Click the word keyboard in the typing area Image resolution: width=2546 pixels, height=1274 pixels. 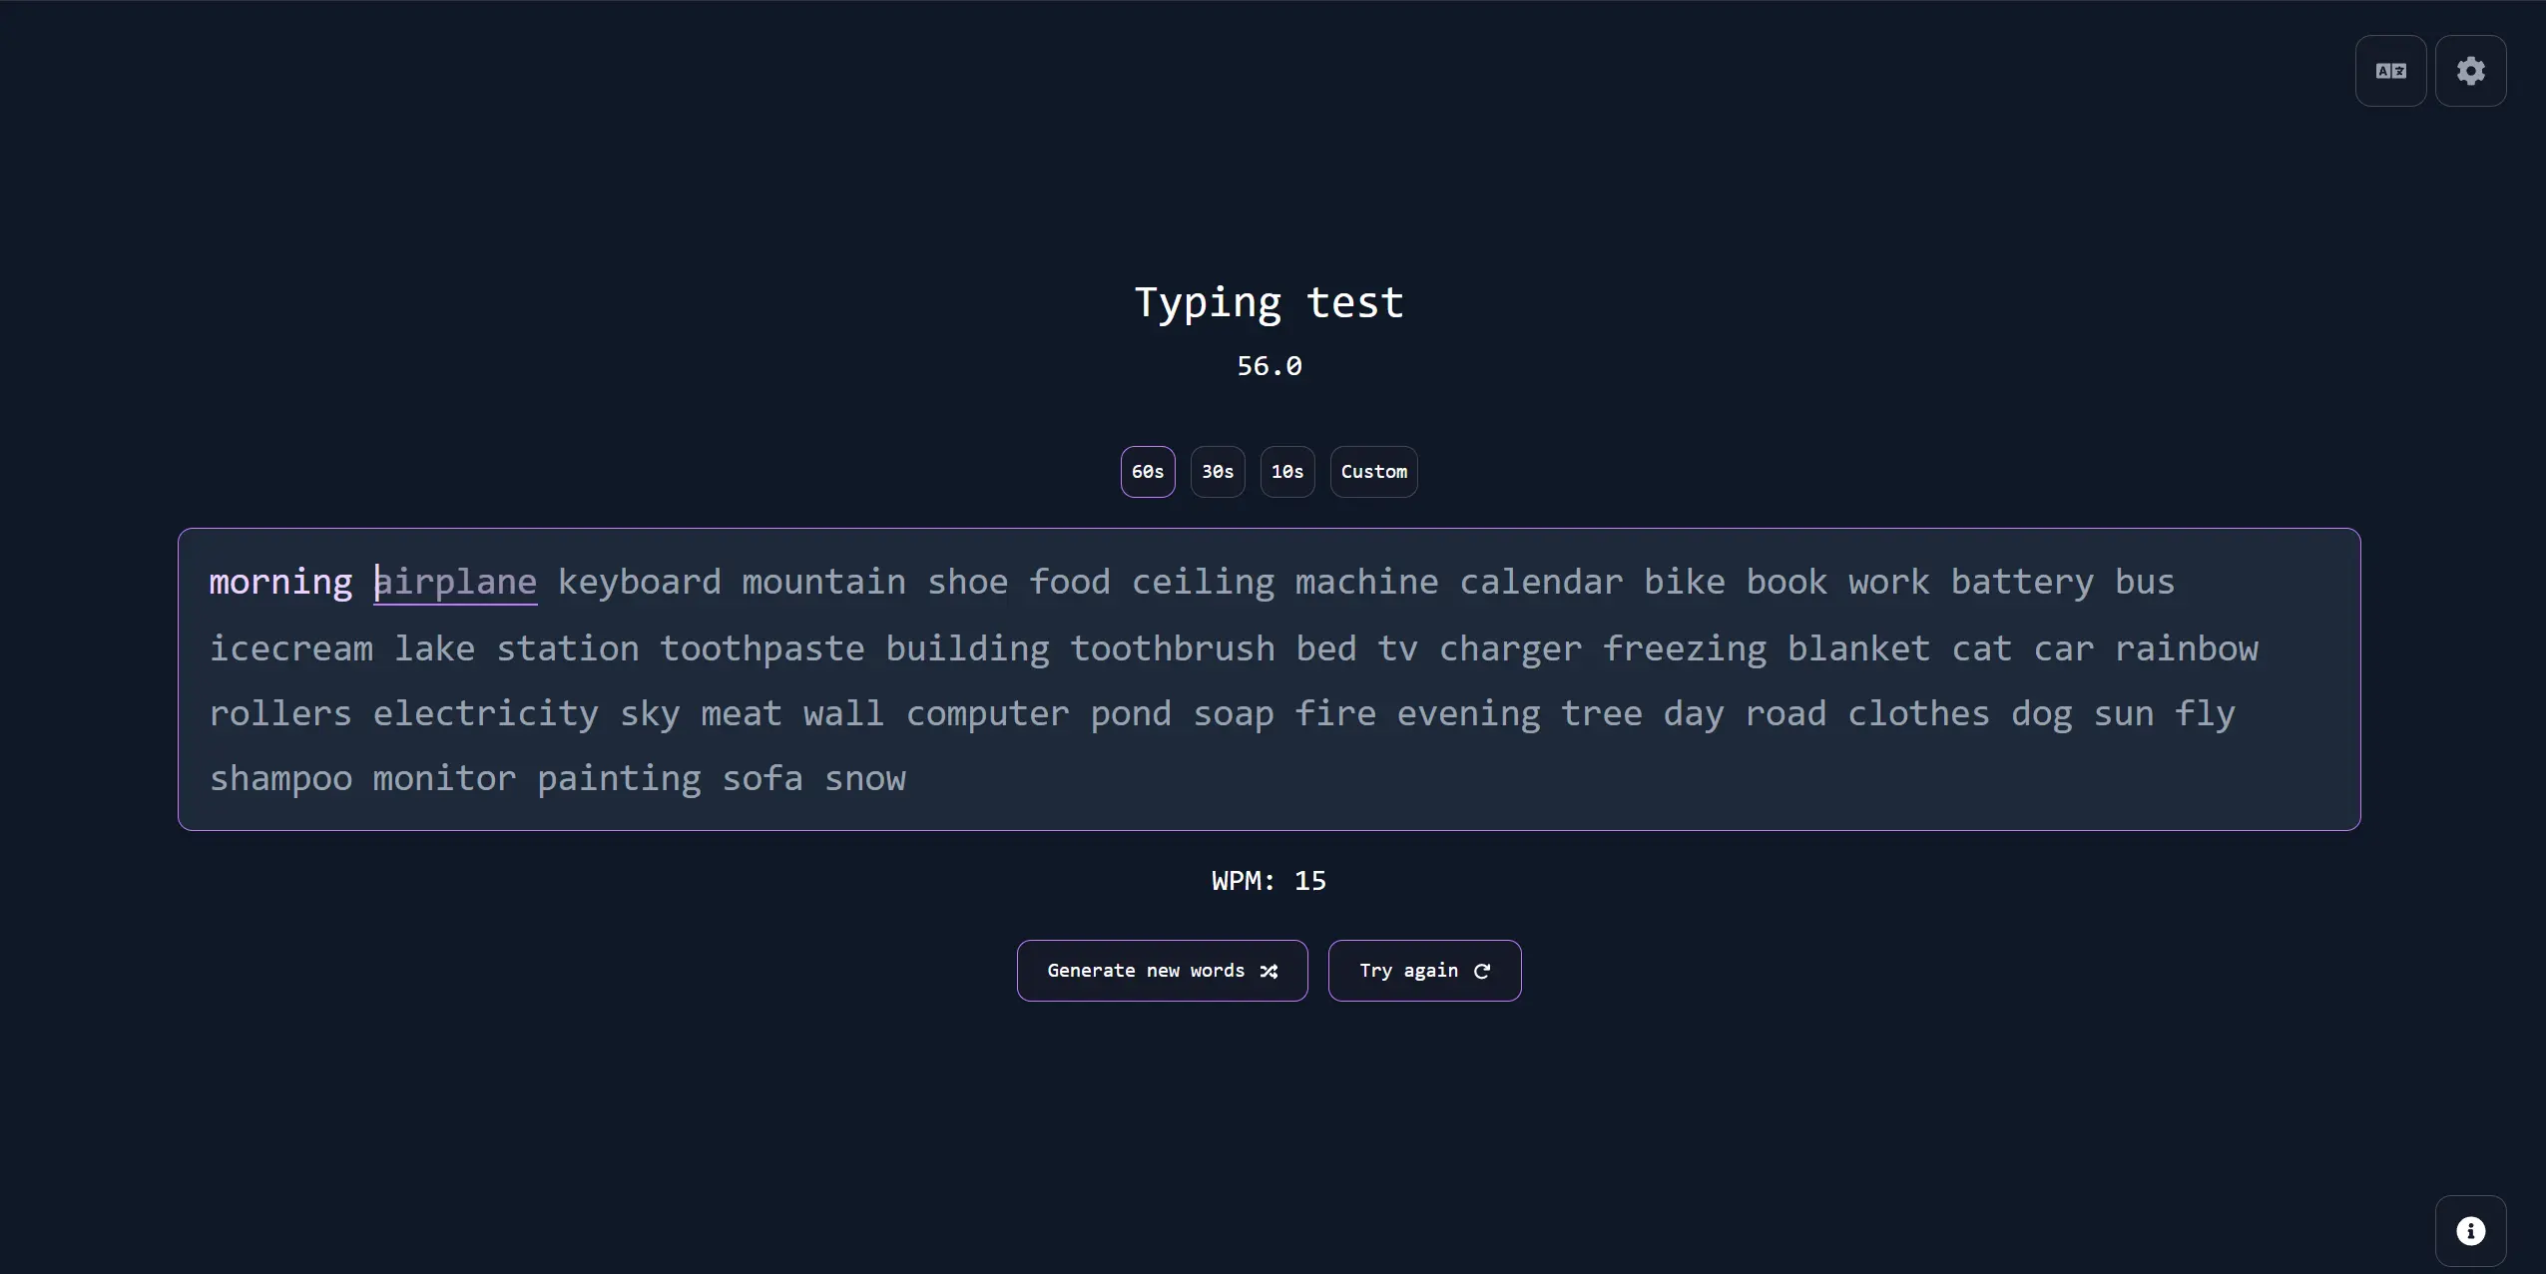639,583
